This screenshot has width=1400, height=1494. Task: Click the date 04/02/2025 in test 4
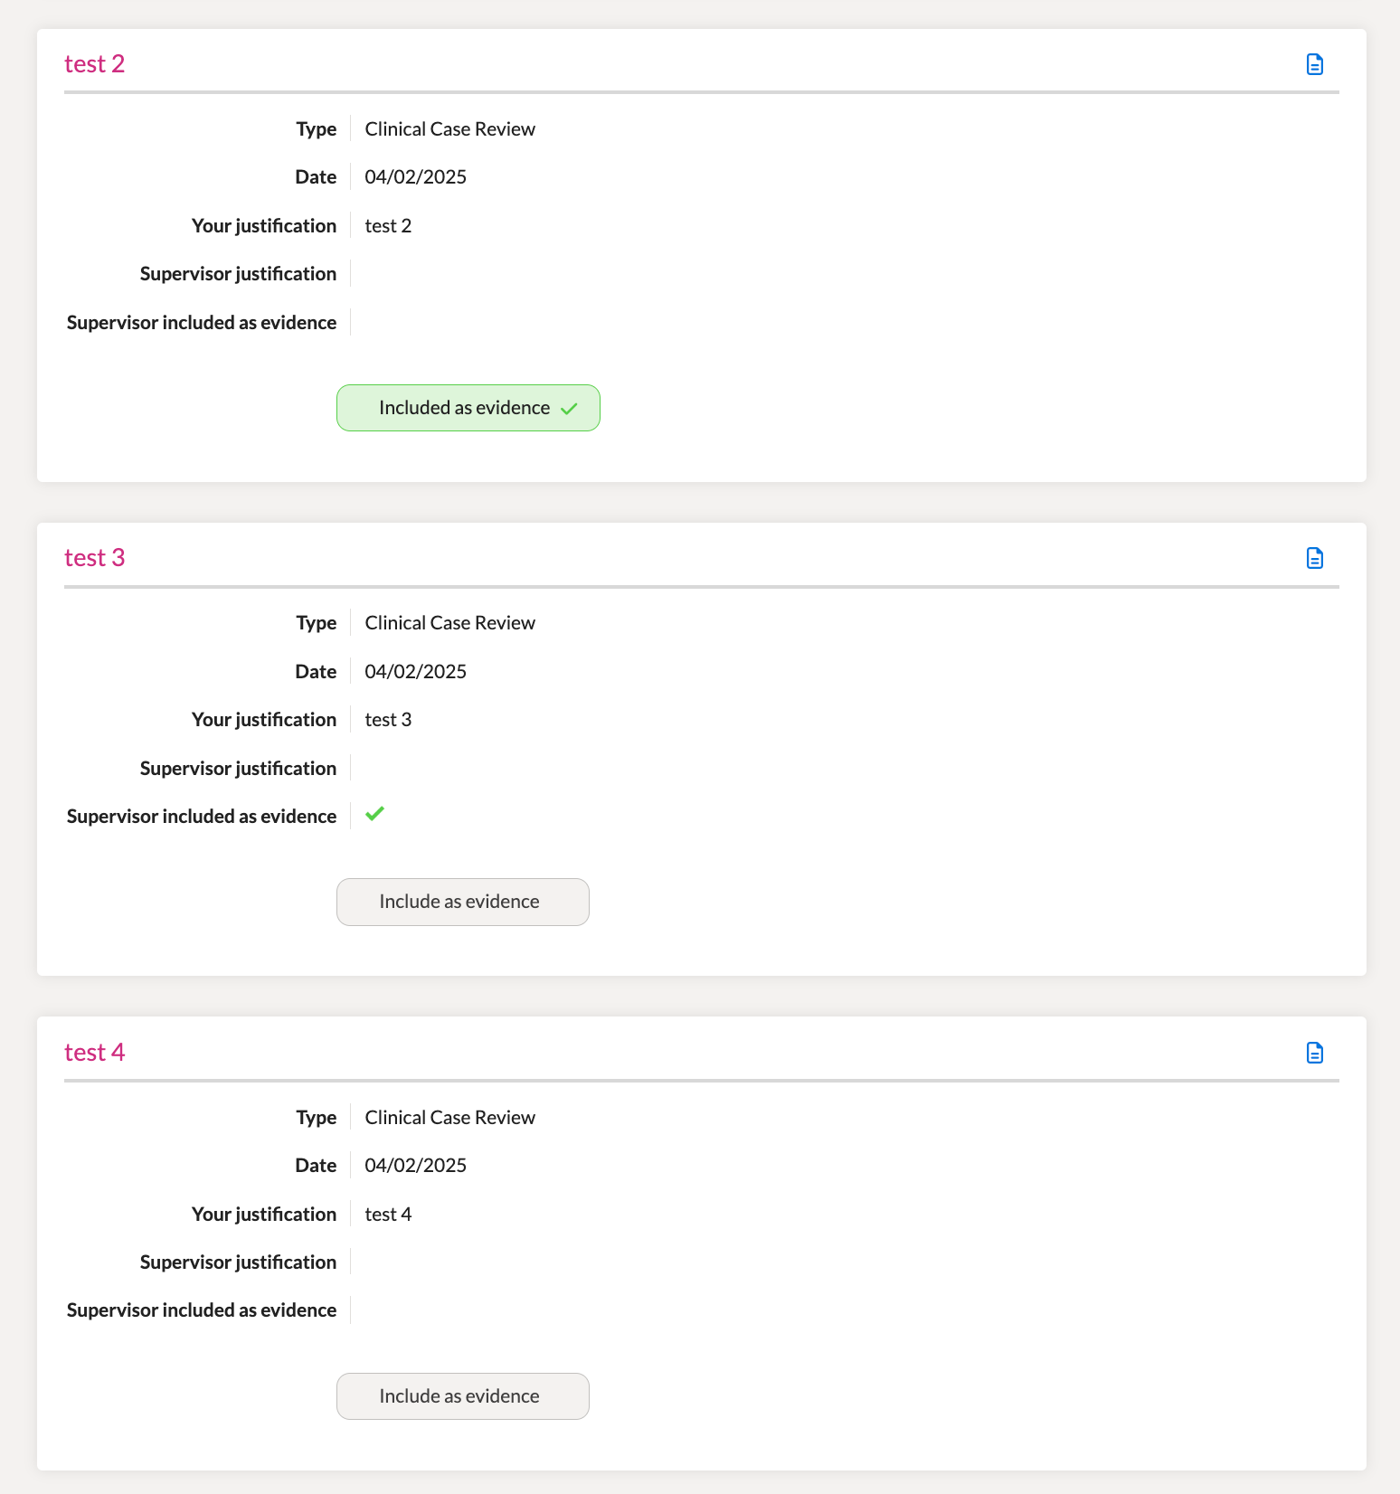click(416, 1166)
